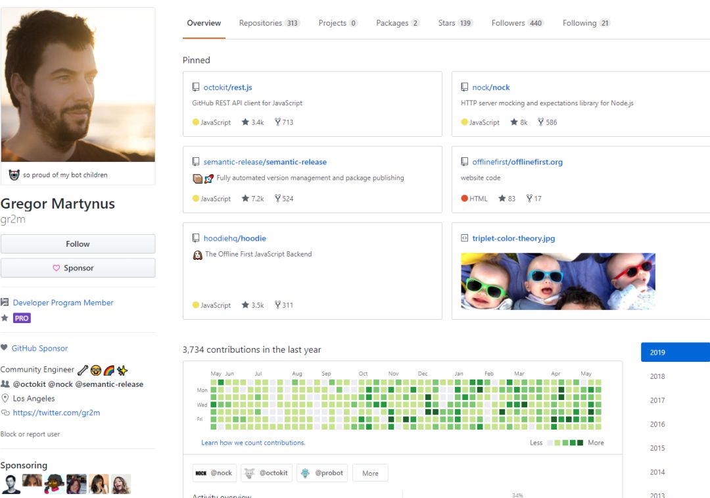710x498 pixels.
Task: View the Stars tab
Action: (455, 23)
